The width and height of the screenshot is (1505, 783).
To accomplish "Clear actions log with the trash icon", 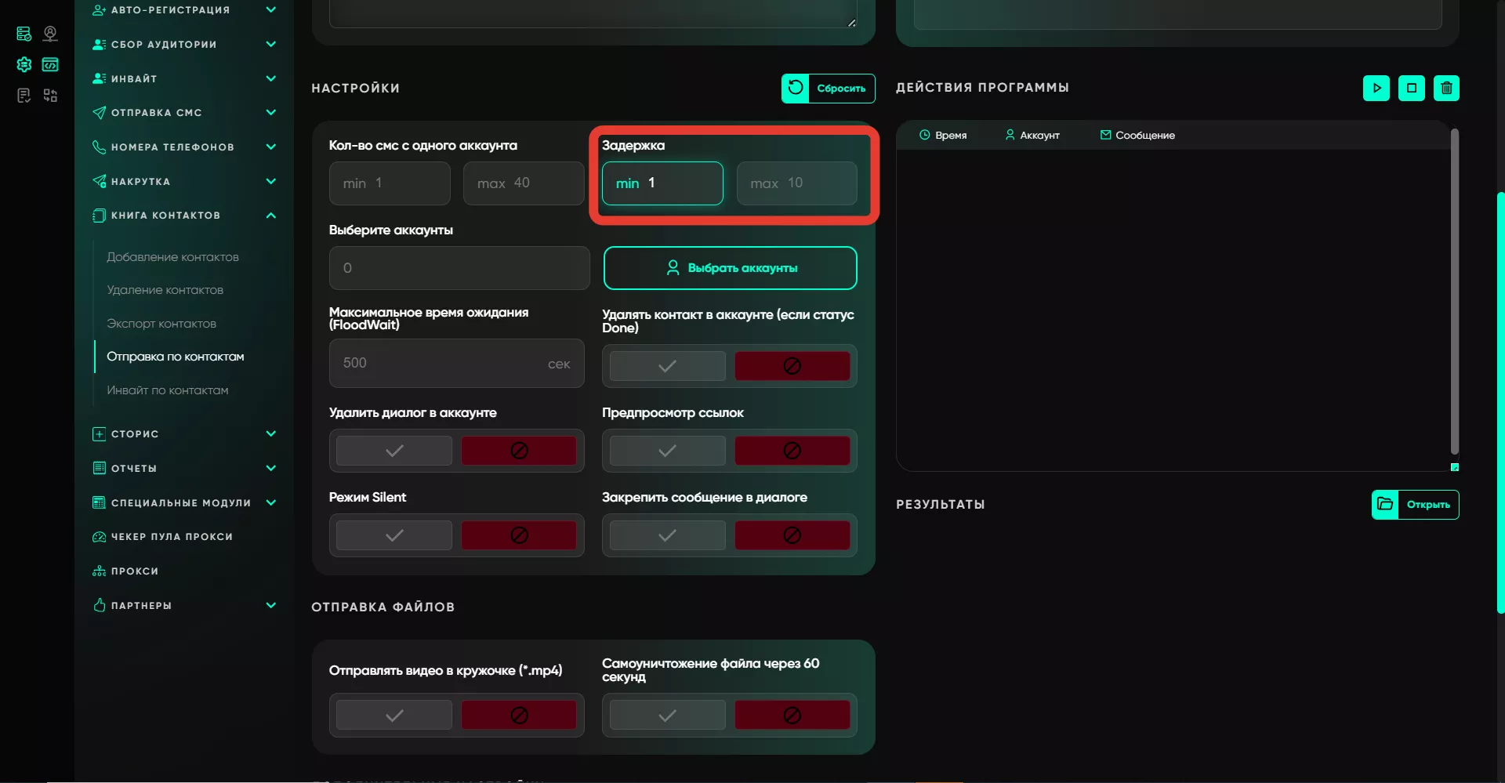I will pyautogui.click(x=1446, y=88).
